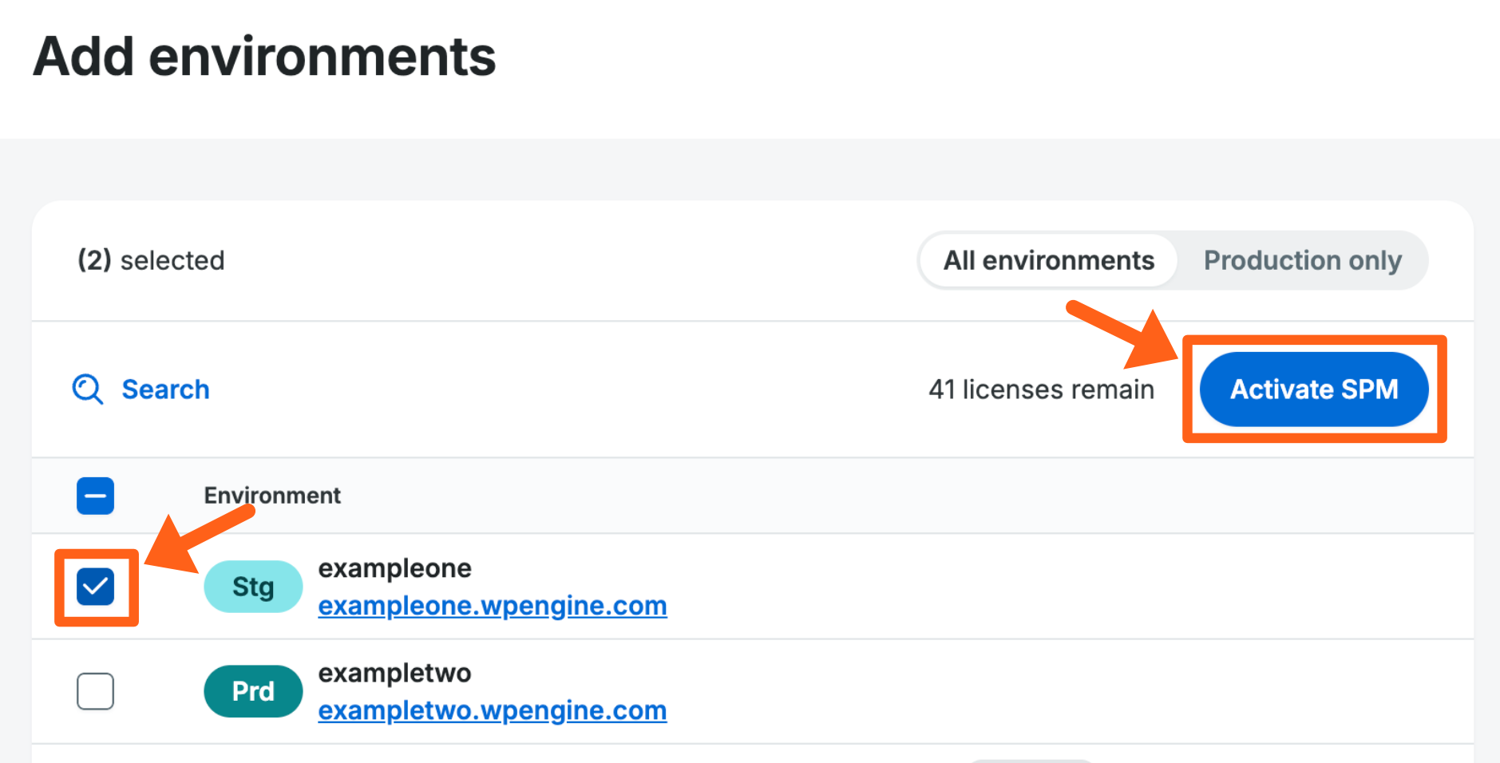Click the magnifying glass search icon
The width and height of the screenshot is (1500, 763).
tap(87, 389)
